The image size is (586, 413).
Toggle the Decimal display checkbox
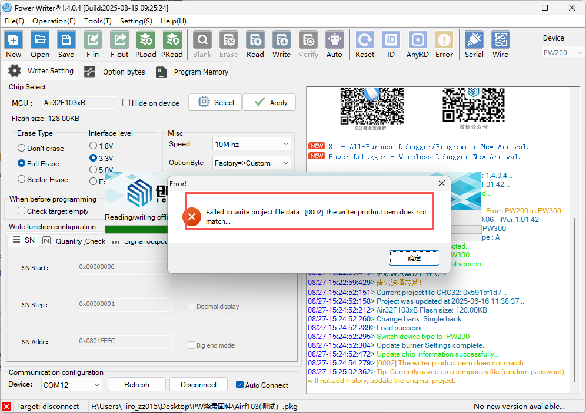pos(191,306)
